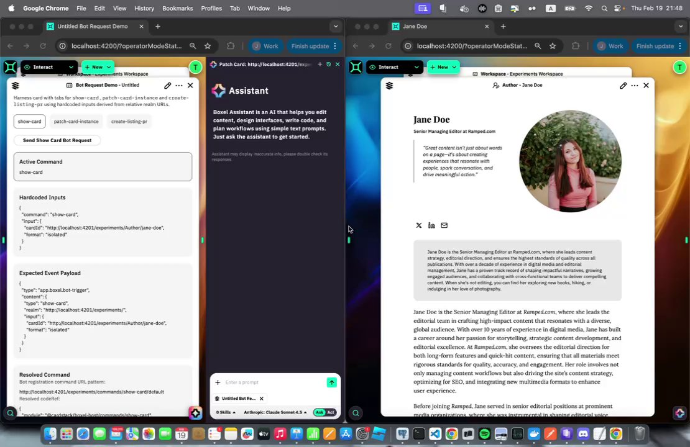690x447 pixels.
Task: Start a new session with plus icon in assistant panel
Action: coord(320,64)
